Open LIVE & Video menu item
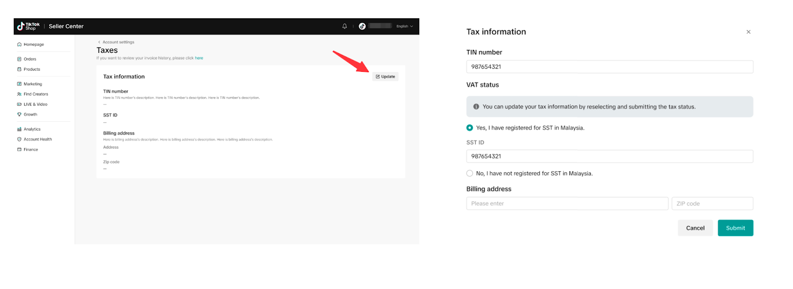 point(35,104)
